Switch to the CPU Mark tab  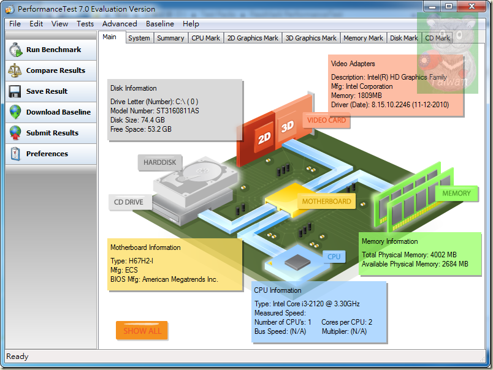[x=205, y=38]
